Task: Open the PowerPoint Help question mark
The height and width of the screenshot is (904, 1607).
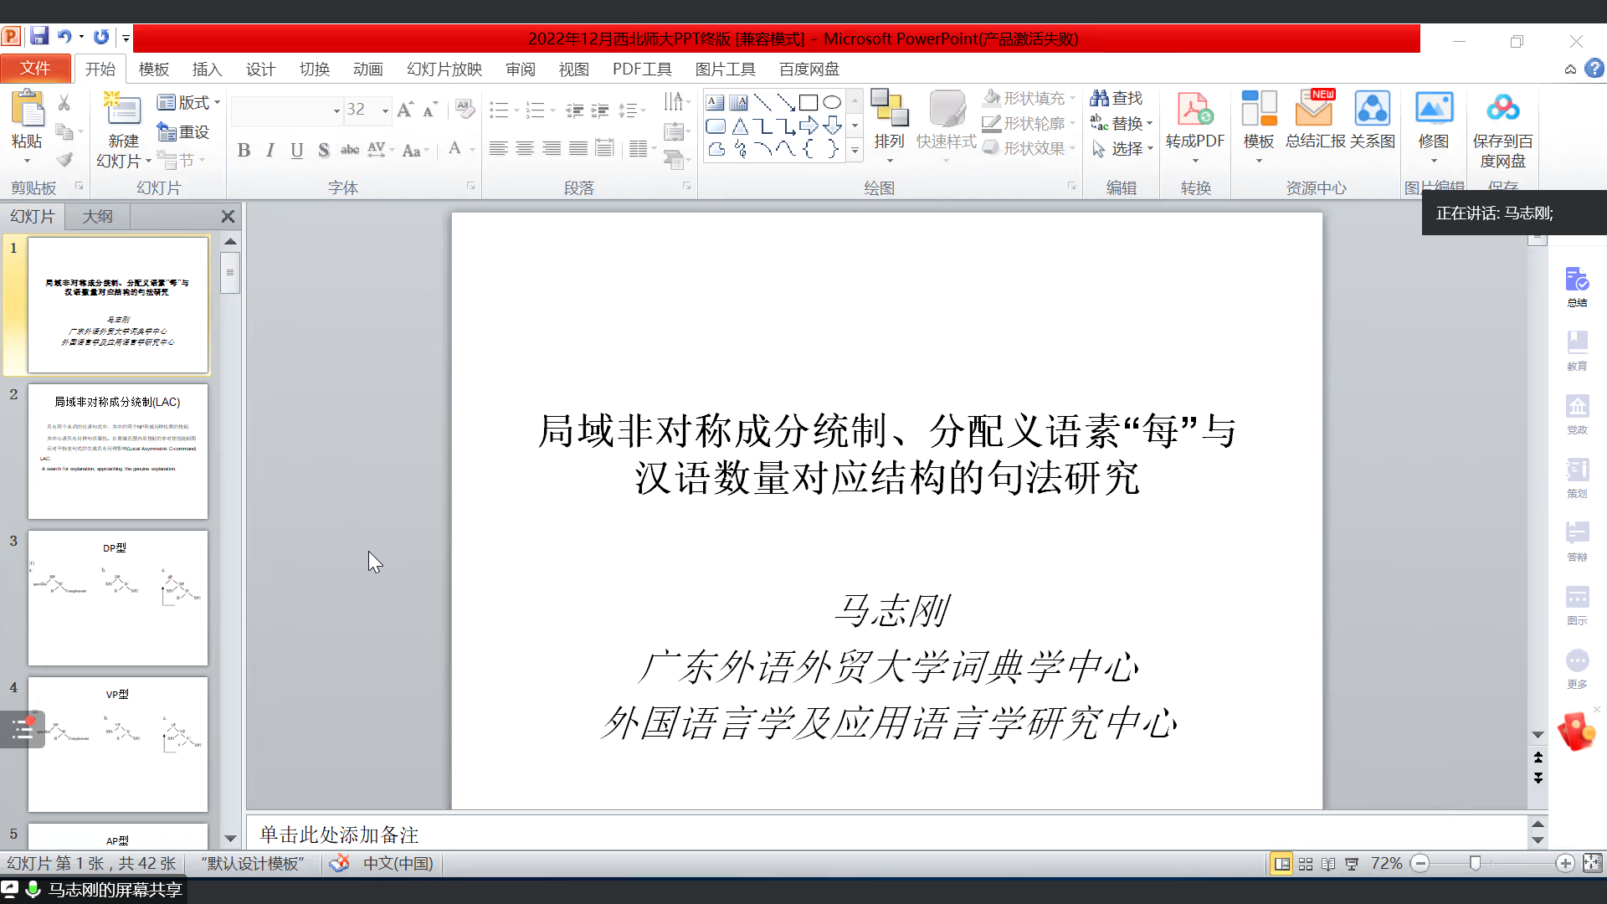Action: pos(1594,69)
